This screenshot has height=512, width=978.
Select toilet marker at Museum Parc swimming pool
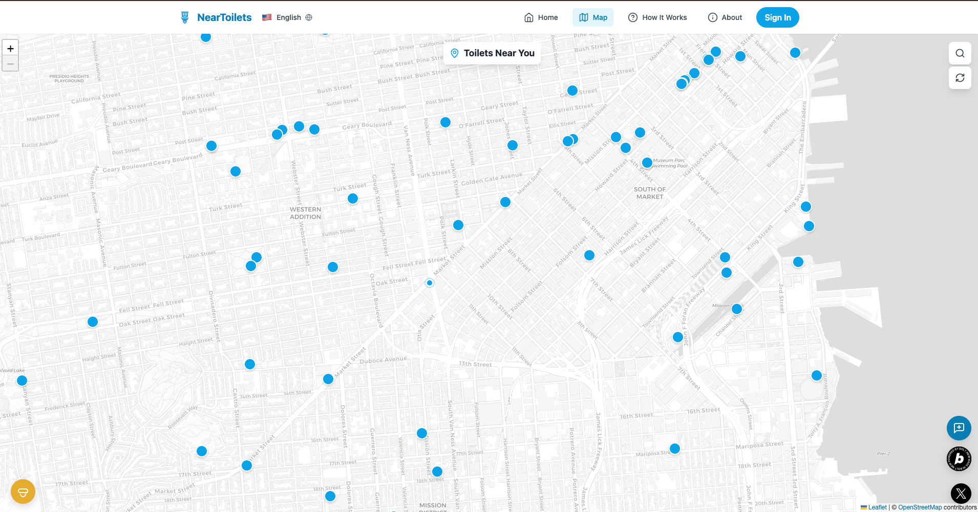coord(647,163)
